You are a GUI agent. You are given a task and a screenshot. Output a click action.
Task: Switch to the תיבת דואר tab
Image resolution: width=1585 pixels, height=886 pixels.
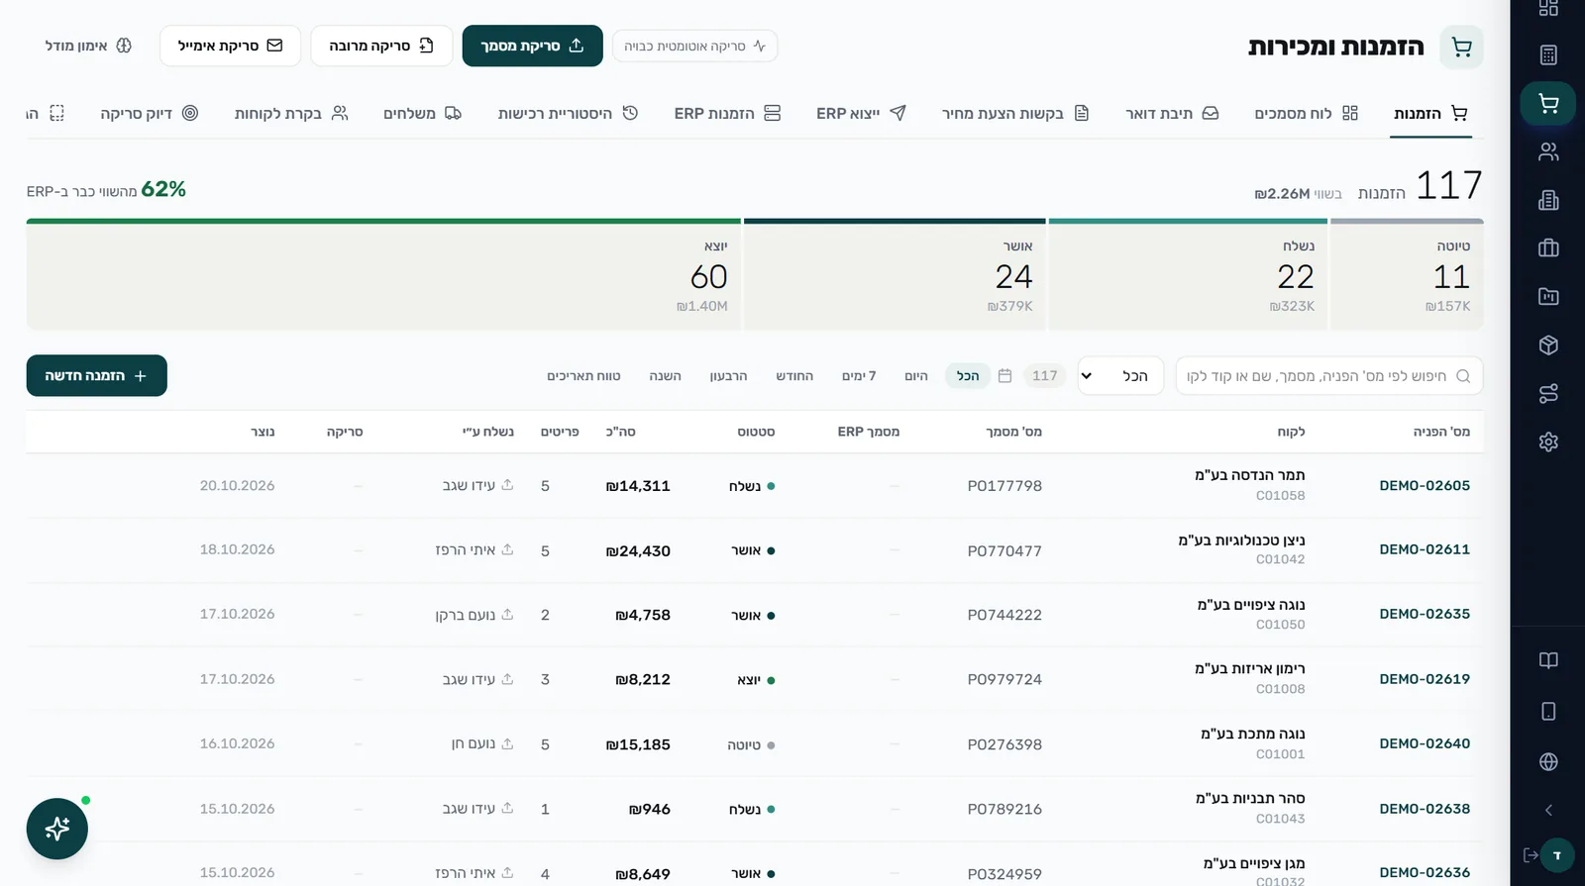pos(1172,114)
